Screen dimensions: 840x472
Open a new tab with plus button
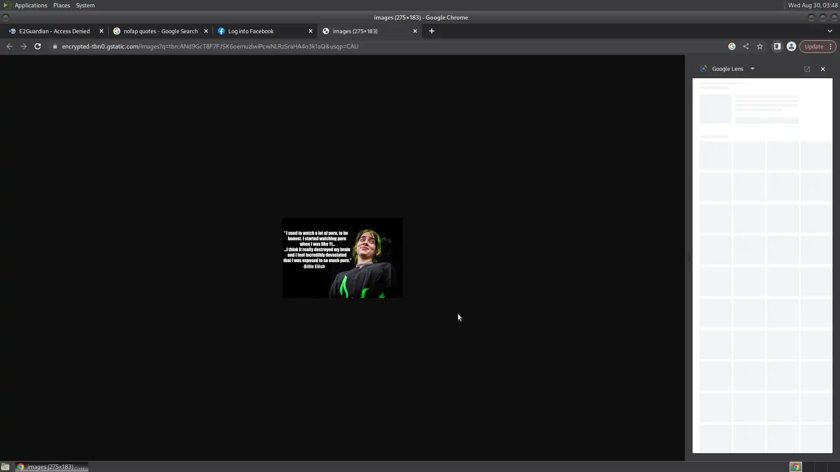pyautogui.click(x=432, y=31)
